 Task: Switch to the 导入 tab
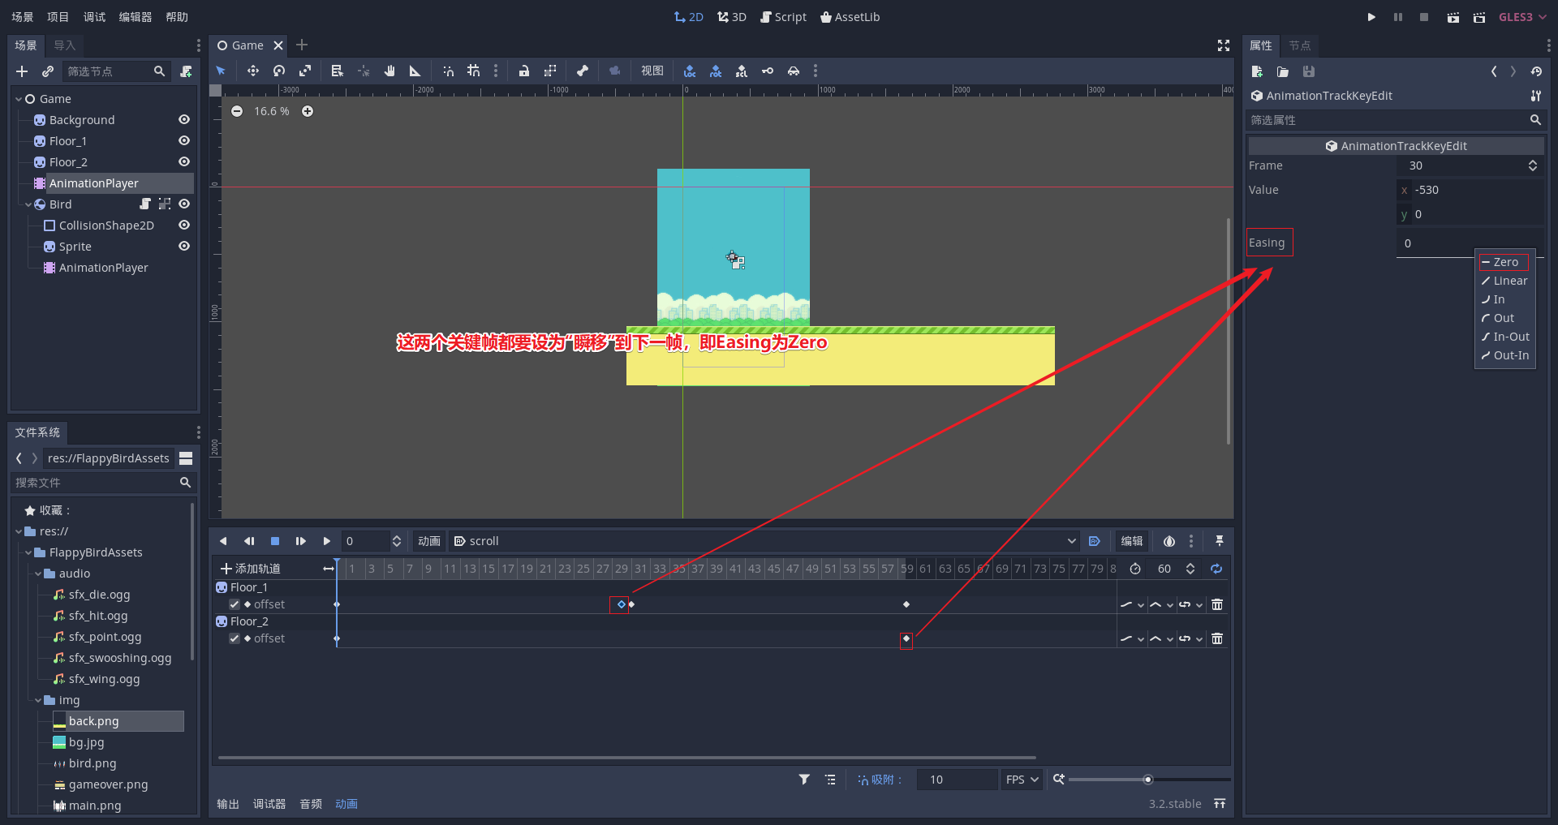[65, 45]
